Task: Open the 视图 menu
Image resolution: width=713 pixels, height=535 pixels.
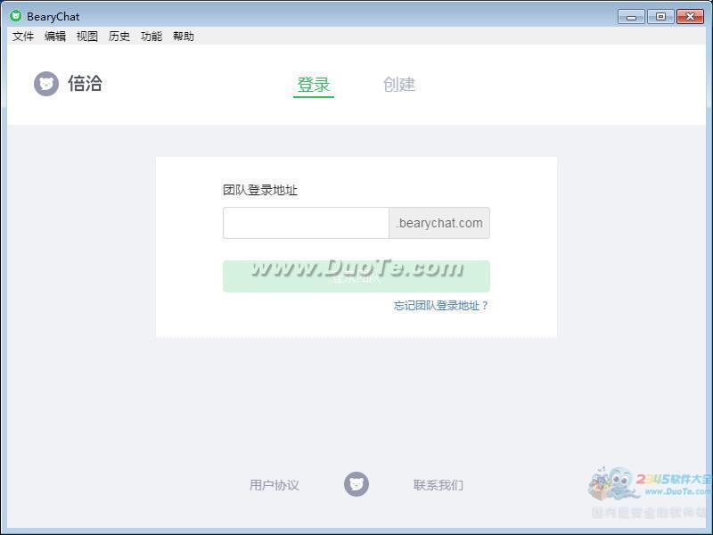Action: point(86,36)
